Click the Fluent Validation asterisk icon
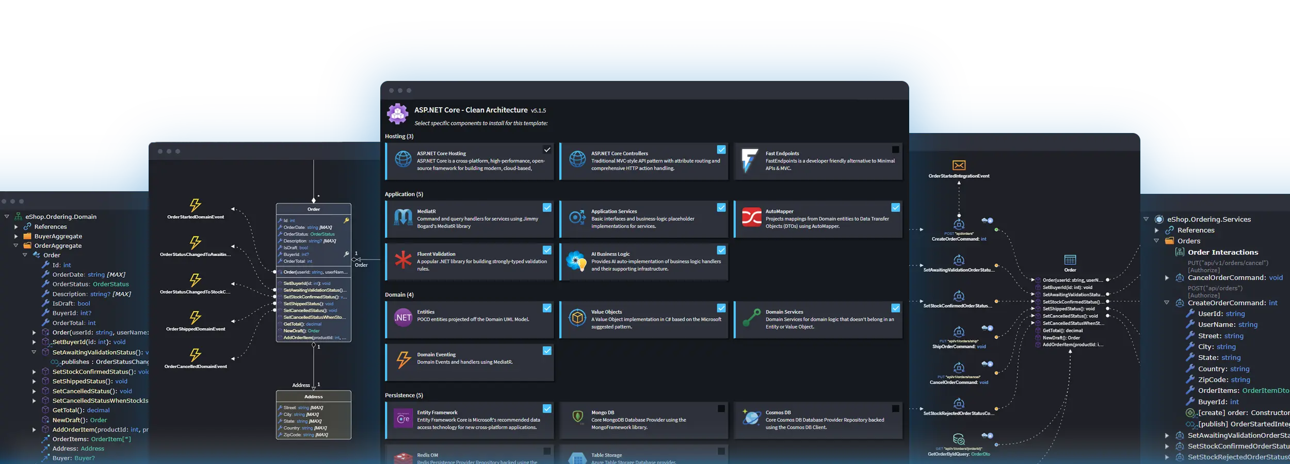Image resolution: width=1290 pixels, height=464 pixels. coord(404,260)
